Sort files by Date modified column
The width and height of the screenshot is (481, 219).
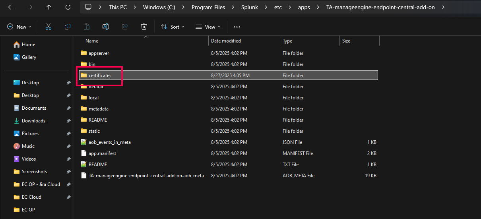[x=226, y=41]
